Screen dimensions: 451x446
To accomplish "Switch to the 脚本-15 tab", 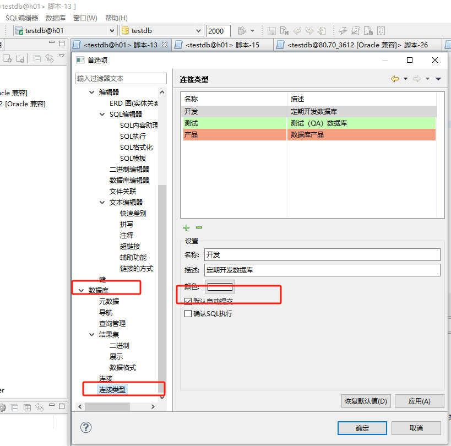I will [x=222, y=45].
